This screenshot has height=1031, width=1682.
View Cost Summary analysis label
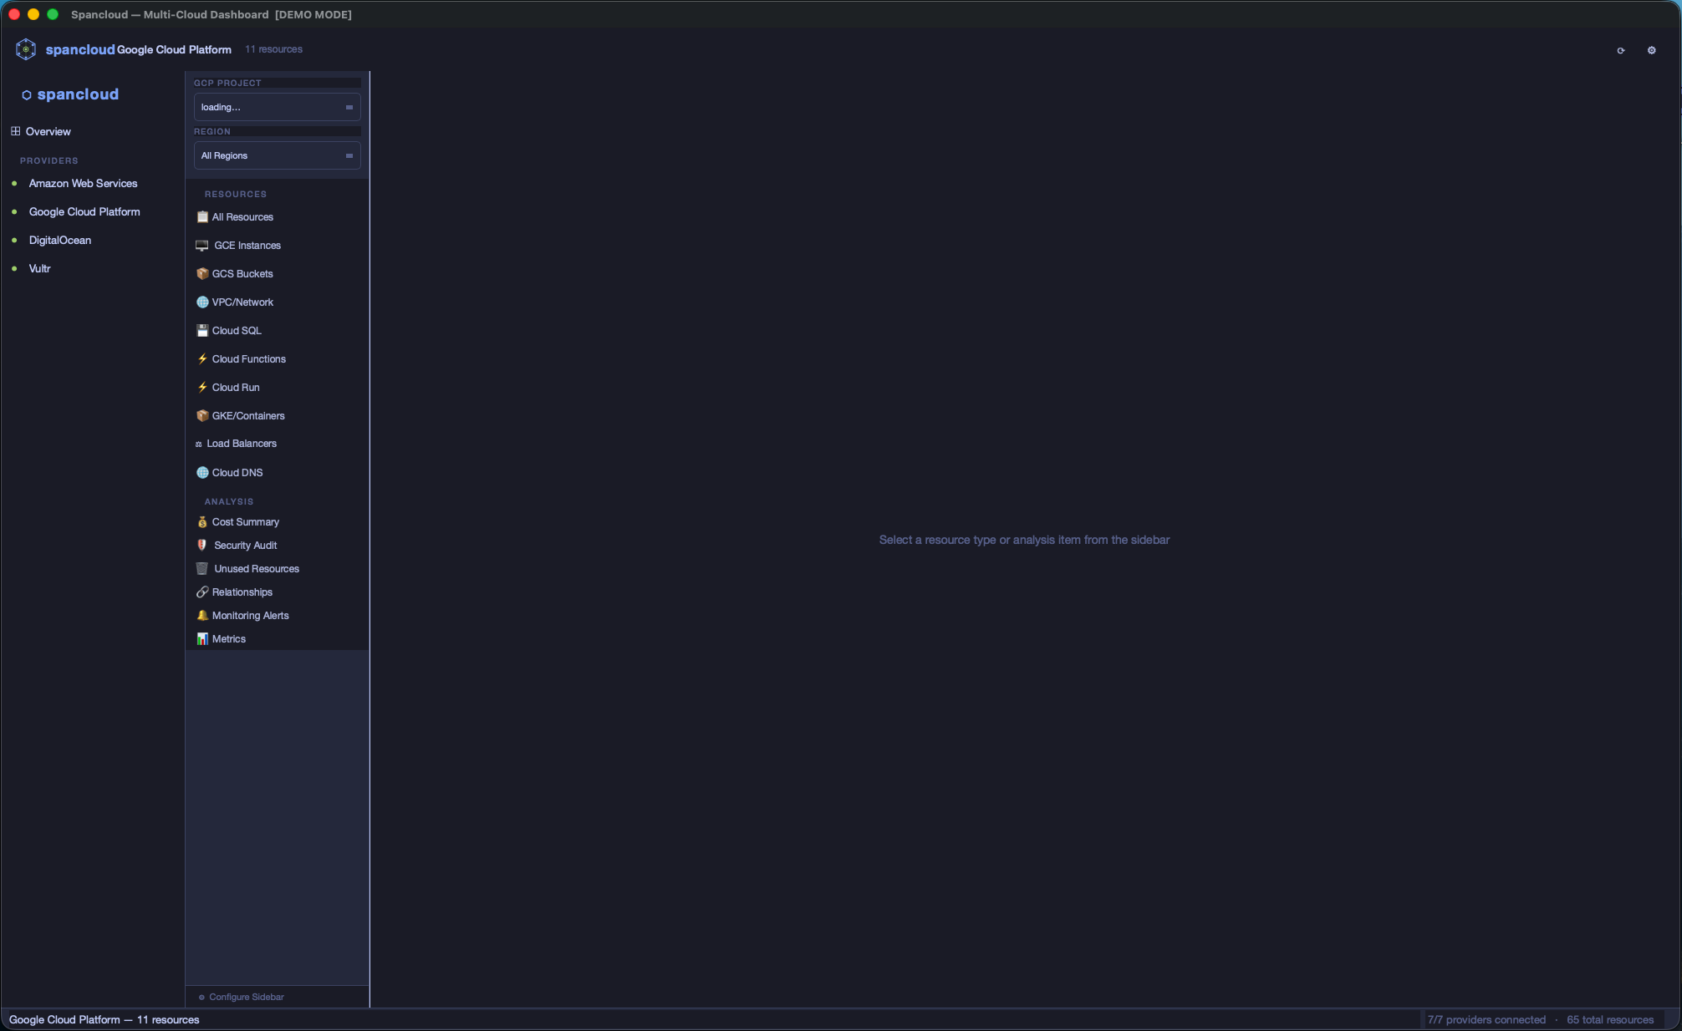click(246, 522)
